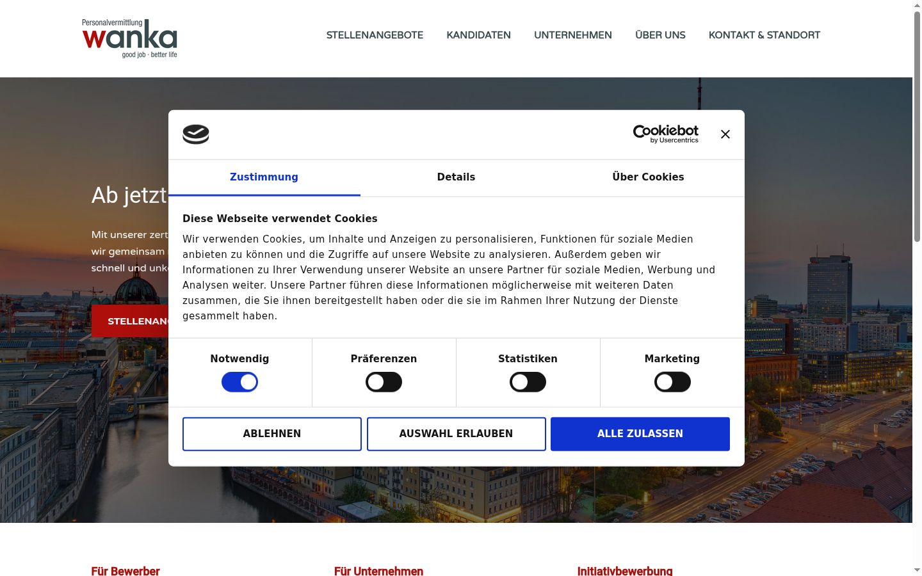This screenshot has height=576, width=922.
Task: Click the Für Bewerber heading
Action: (125, 571)
